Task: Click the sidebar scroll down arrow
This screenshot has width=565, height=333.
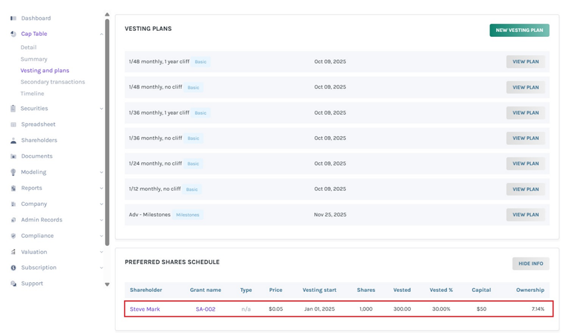Action: 107,284
